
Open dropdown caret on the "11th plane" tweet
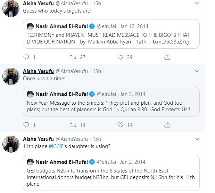click(x=197, y=139)
